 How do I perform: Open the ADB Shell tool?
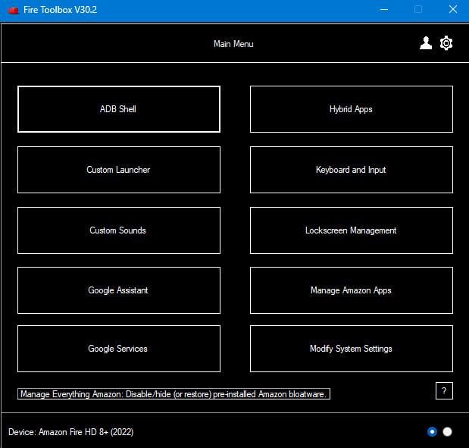(x=119, y=109)
